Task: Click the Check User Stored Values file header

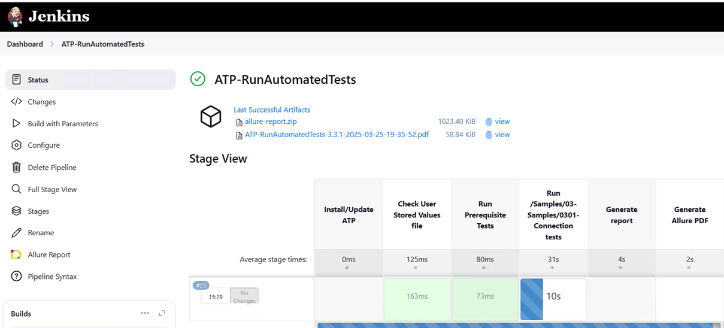Action: pyautogui.click(x=417, y=215)
